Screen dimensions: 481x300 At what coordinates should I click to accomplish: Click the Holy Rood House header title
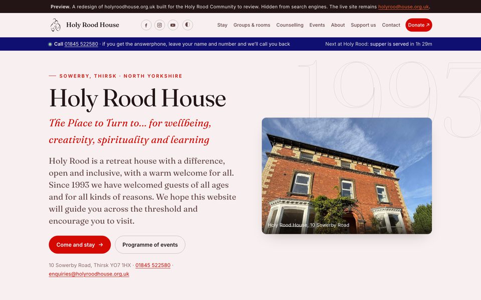[93, 25]
